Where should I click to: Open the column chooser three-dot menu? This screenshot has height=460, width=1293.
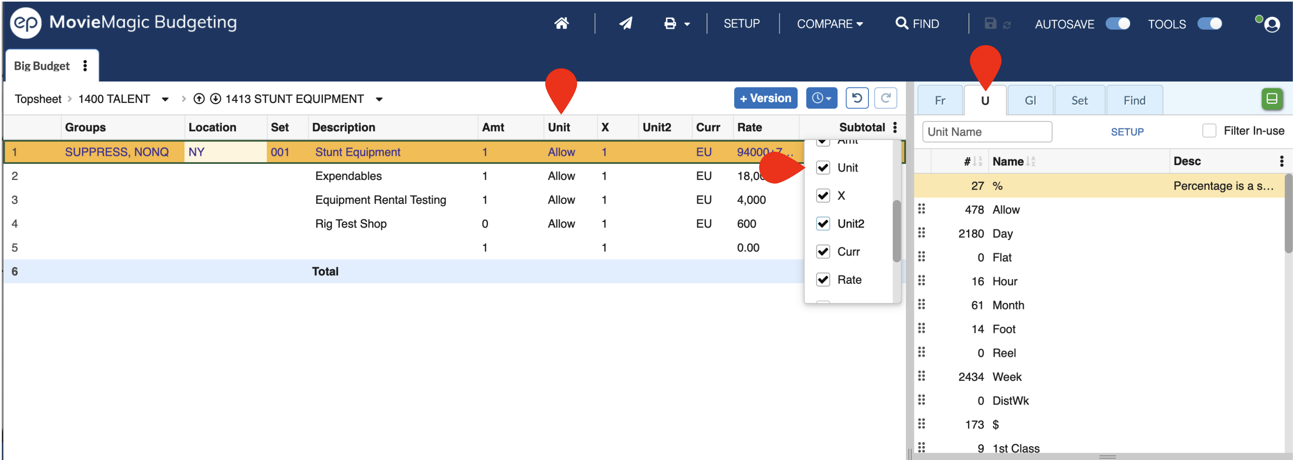[894, 128]
